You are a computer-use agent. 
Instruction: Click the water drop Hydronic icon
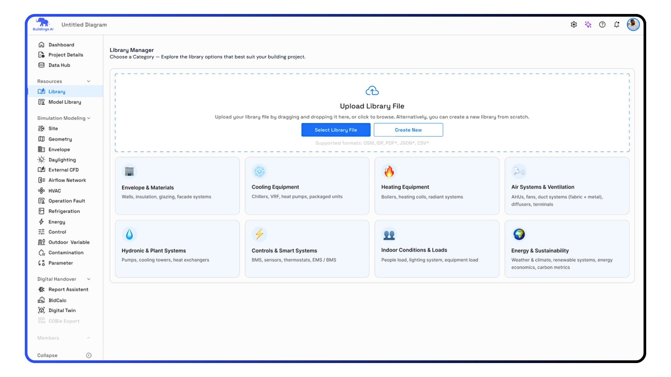pos(129,234)
